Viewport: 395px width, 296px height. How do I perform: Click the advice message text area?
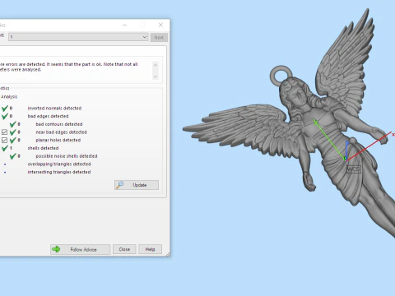pyautogui.click(x=75, y=71)
